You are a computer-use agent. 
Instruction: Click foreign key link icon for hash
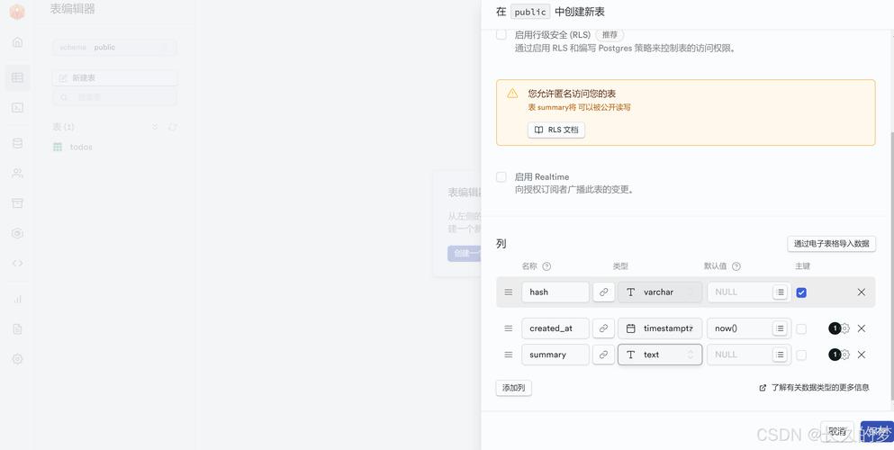[603, 292]
